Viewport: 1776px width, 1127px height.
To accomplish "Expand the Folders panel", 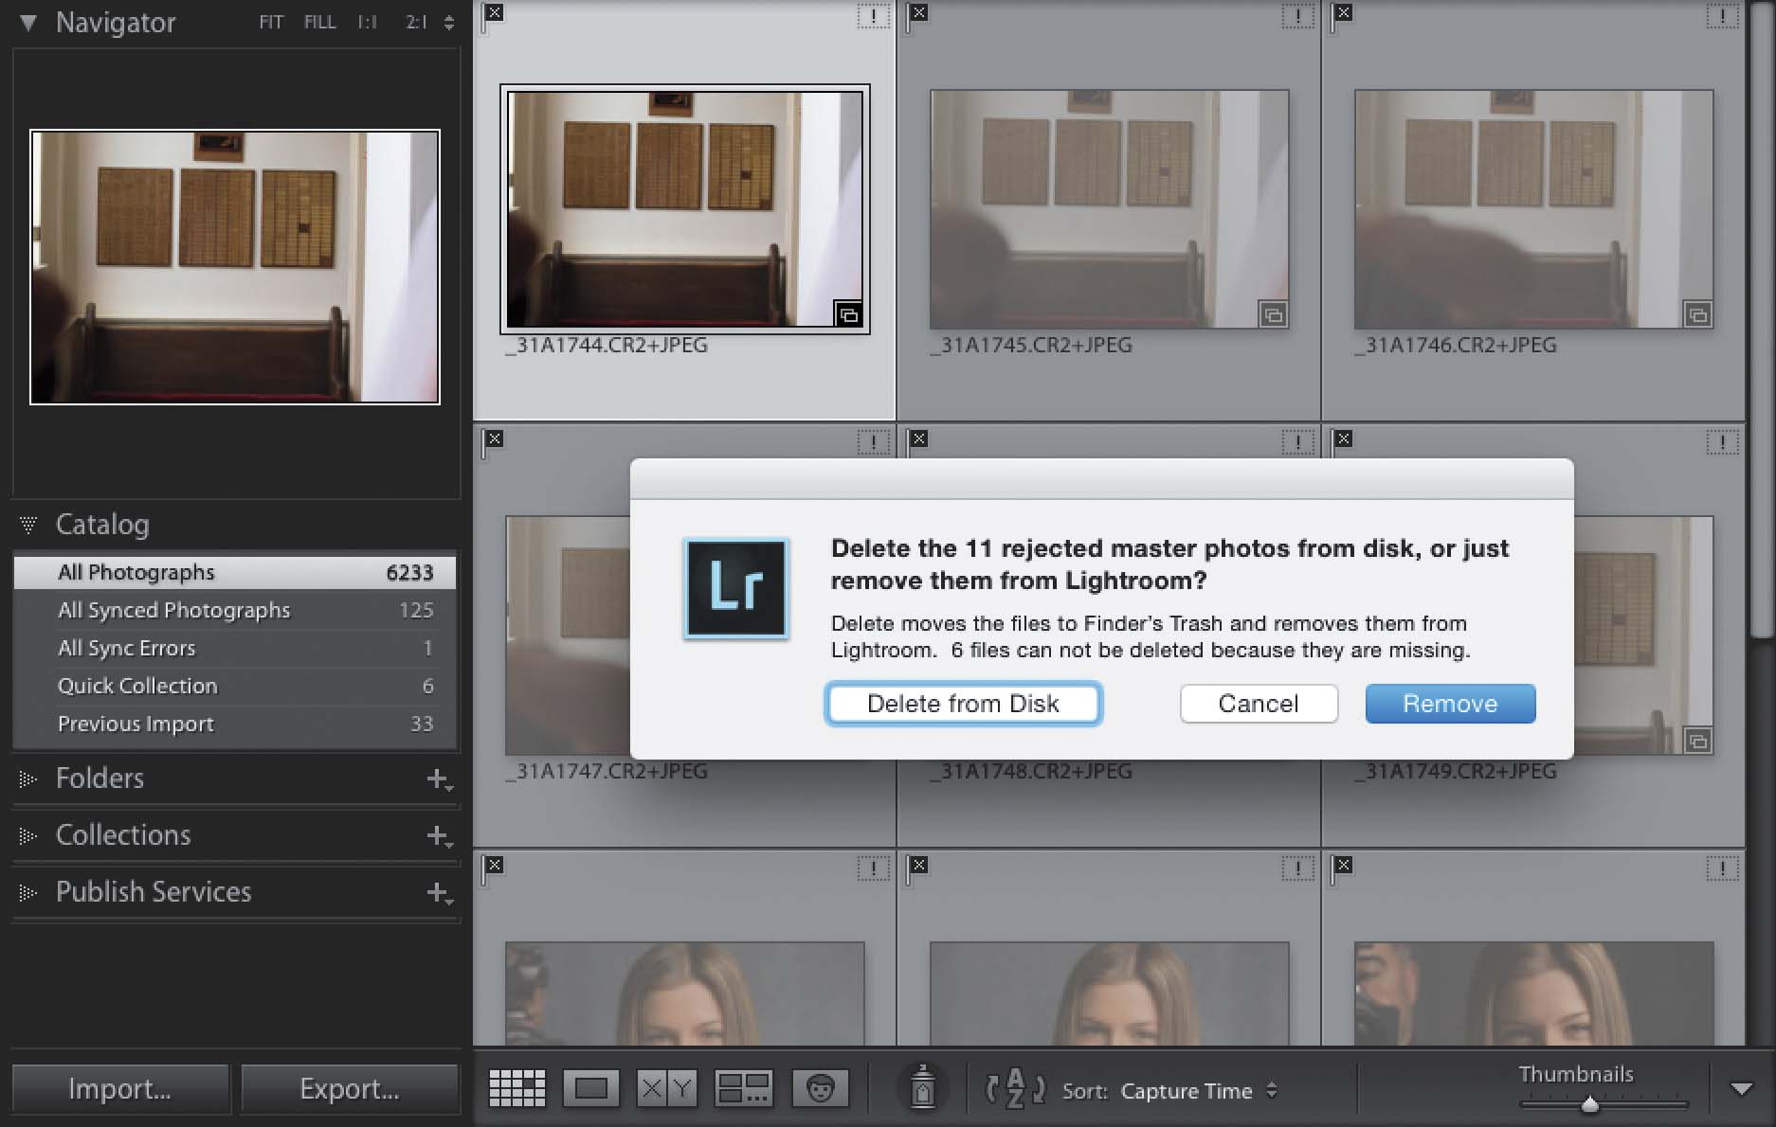I will [x=28, y=779].
